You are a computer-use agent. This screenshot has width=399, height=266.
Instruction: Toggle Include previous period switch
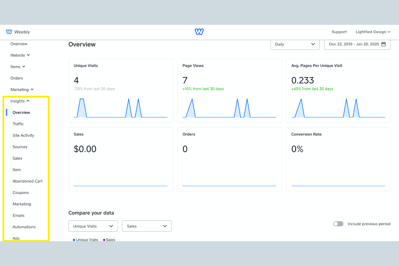[x=338, y=224]
